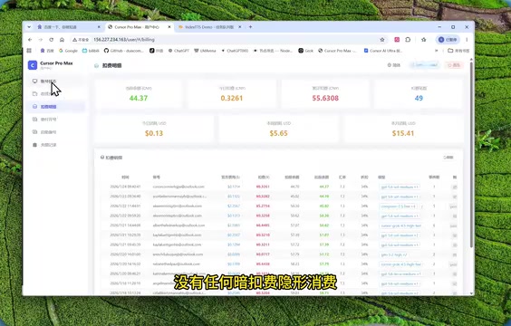Open the Cursor Pro Max bookmark

(x=337, y=51)
